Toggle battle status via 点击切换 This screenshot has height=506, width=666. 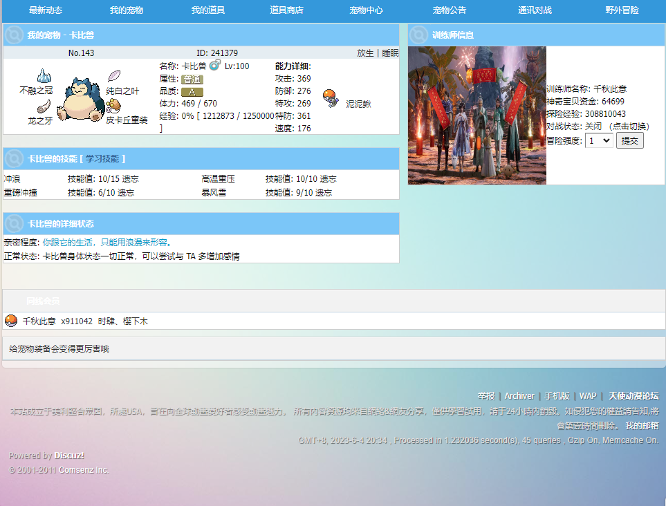(x=629, y=126)
